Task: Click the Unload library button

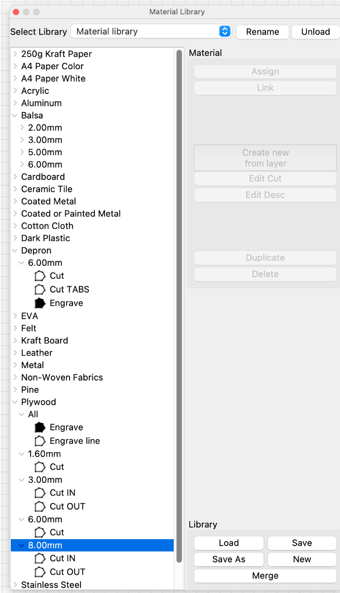Action: 315,32
